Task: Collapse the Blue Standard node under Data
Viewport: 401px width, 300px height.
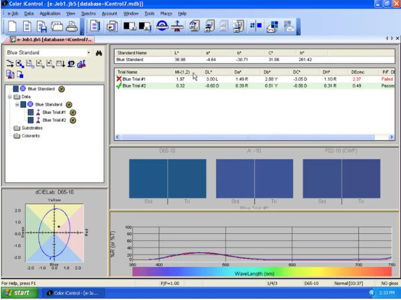Action: [17, 104]
